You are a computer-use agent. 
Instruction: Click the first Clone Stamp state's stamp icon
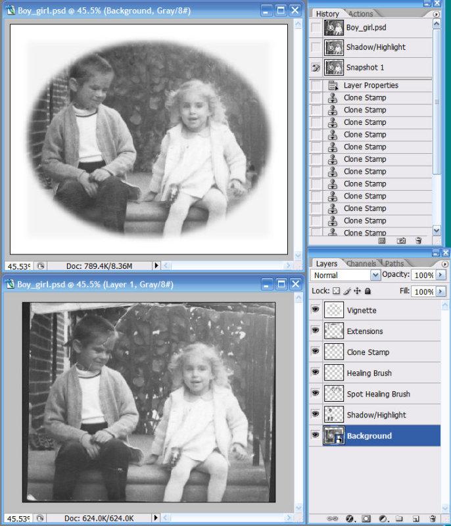click(332, 97)
